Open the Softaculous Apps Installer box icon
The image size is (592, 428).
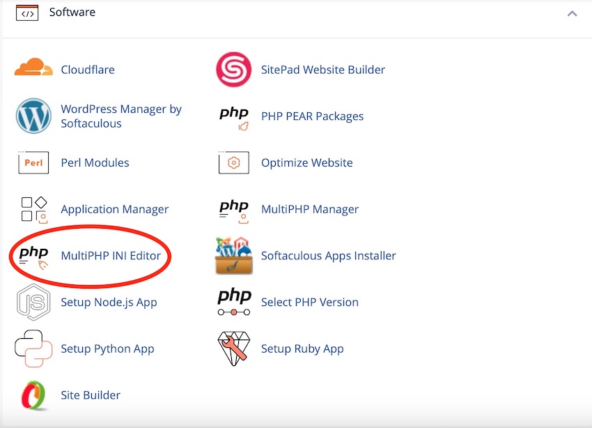(x=234, y=255)
